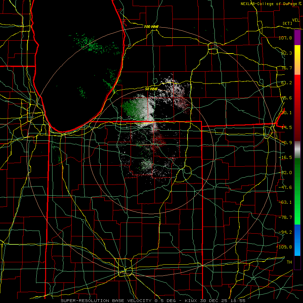This screenshot has height=303, width=303.
Task: Click the 50 NMI range ring label
Action: (151, 89)
